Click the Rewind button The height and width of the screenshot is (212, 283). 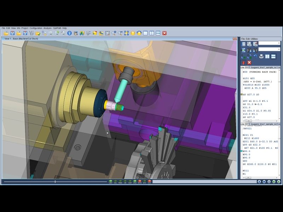point(264,182)
